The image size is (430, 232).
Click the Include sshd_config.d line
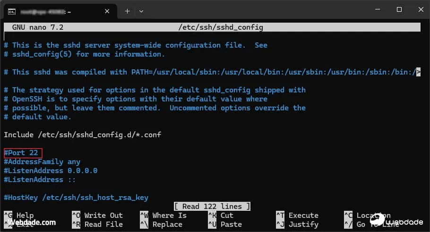82,135
